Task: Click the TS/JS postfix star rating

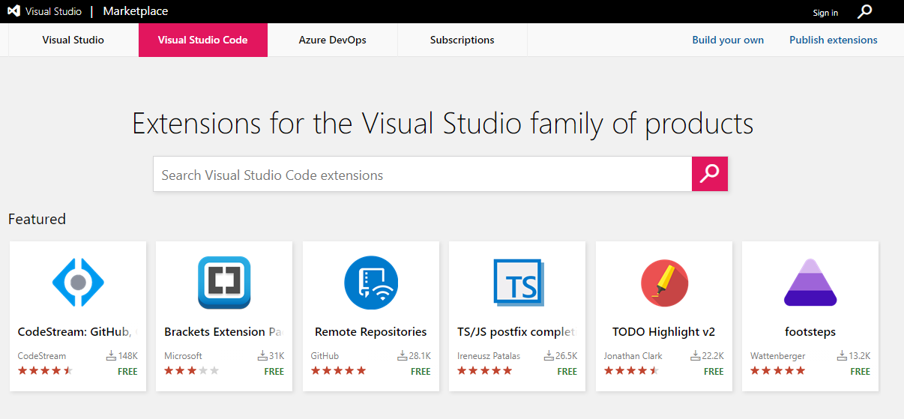Action: pos(485,370)
